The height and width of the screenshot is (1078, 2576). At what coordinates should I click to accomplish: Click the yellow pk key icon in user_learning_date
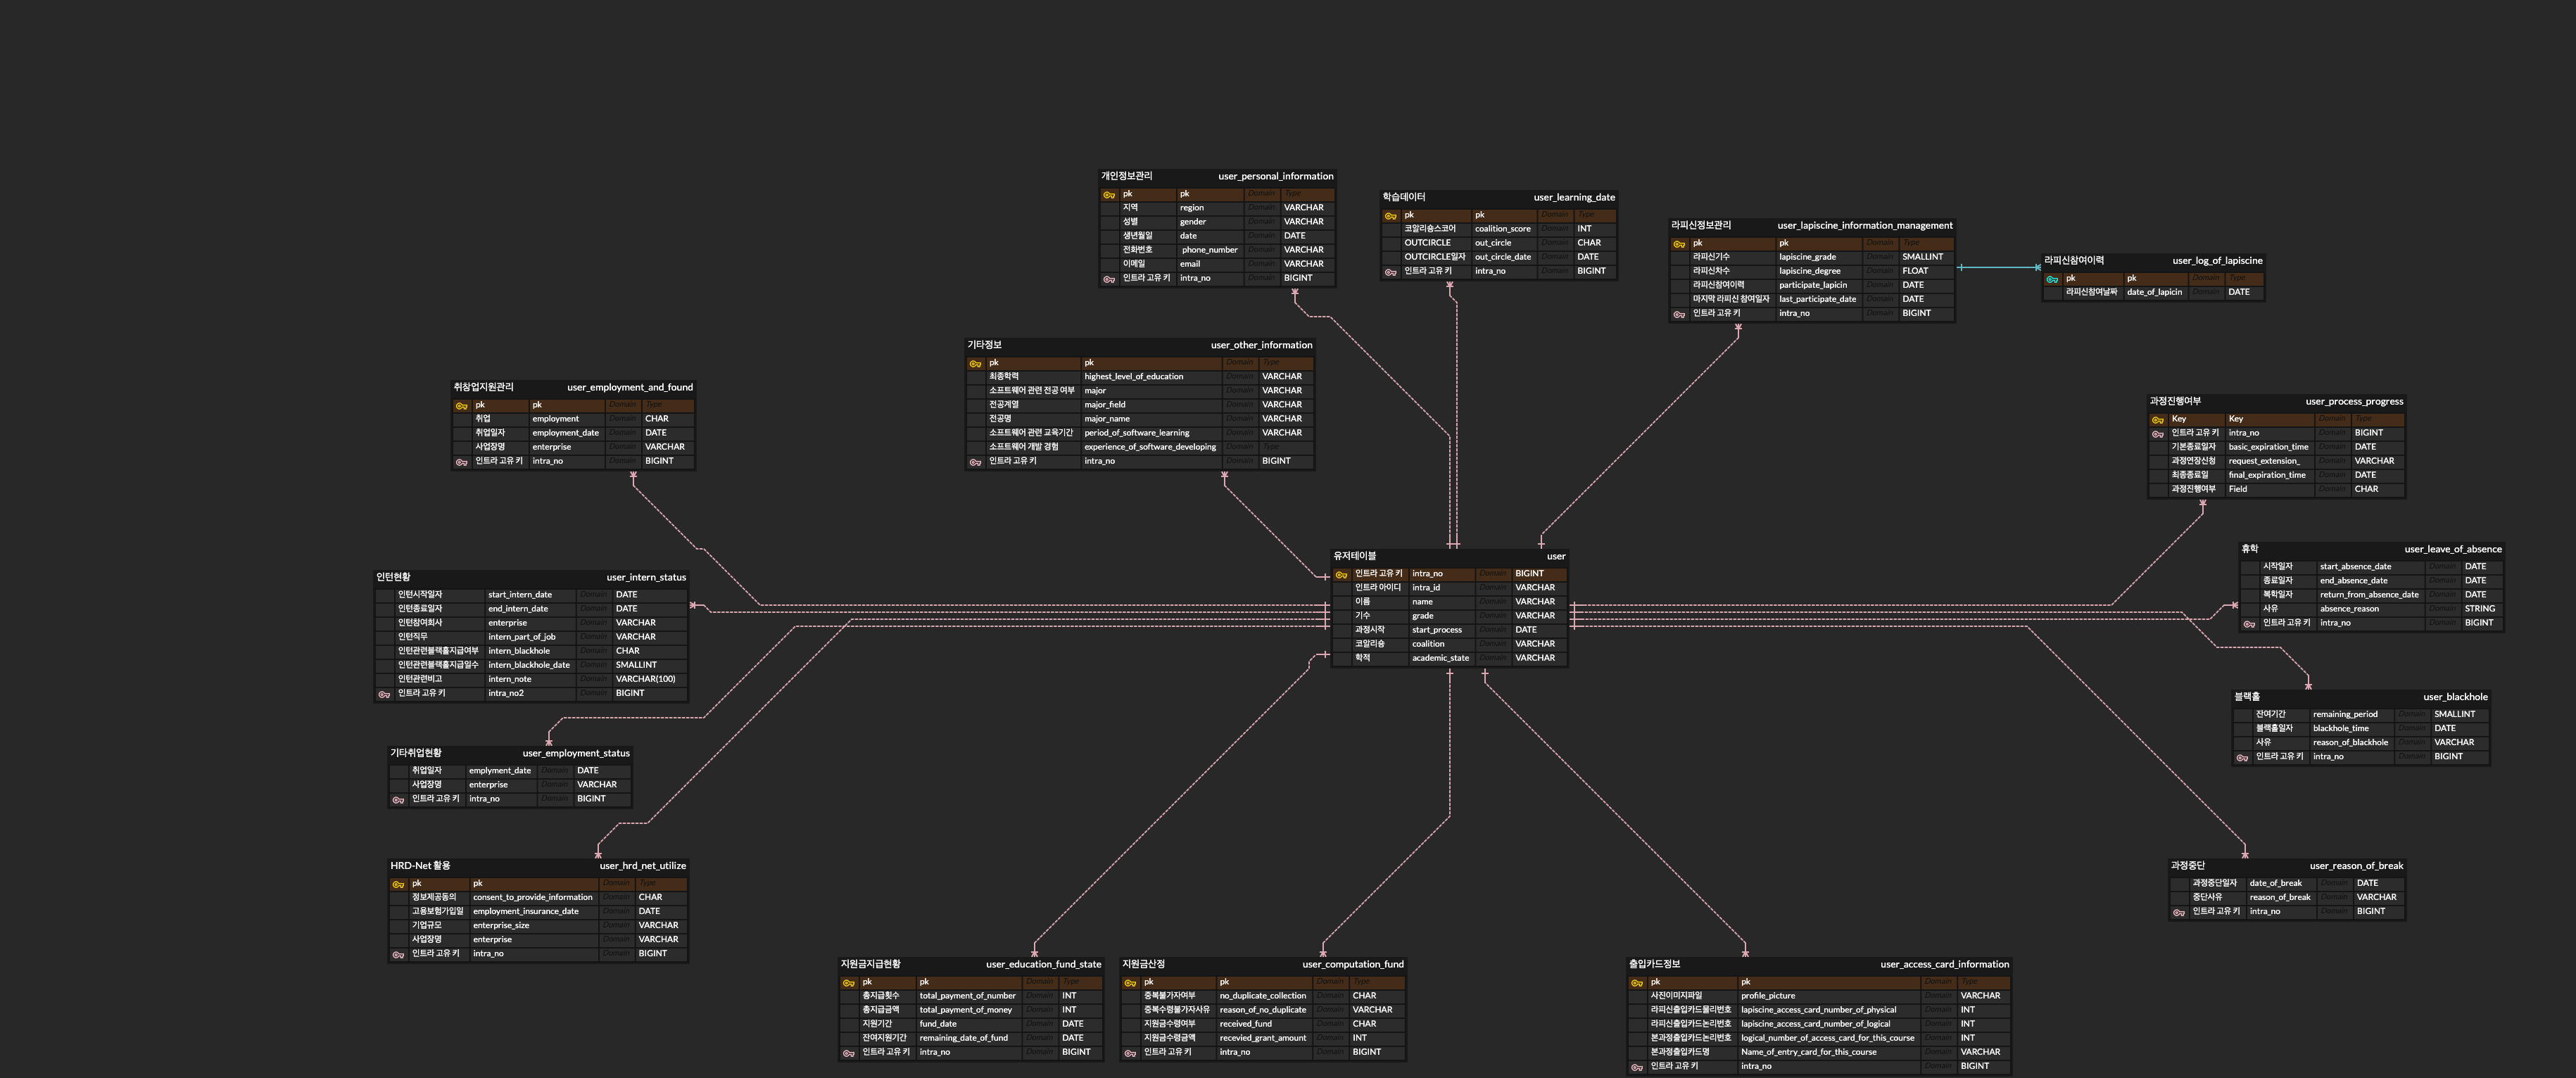(1390, 215)
